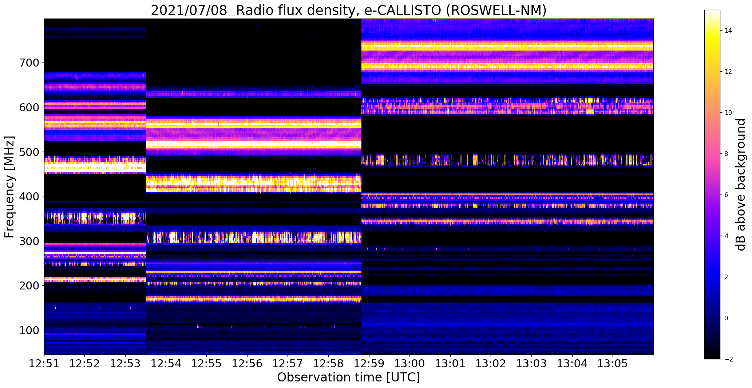The width and height of the screenshot is (752, 388).
Task: Click the 12:59 time tick label
Action: 369,364
